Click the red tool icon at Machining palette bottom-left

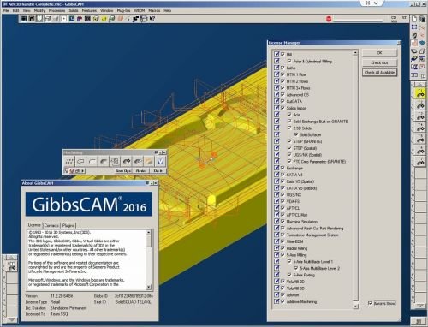73,171
